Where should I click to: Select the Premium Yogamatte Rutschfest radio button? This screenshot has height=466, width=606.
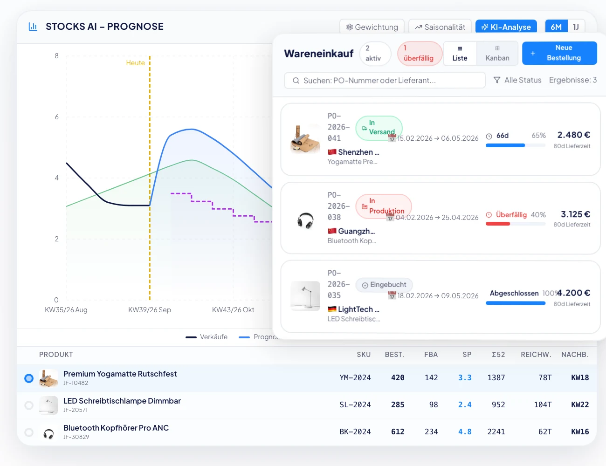[x=29, y=378]
